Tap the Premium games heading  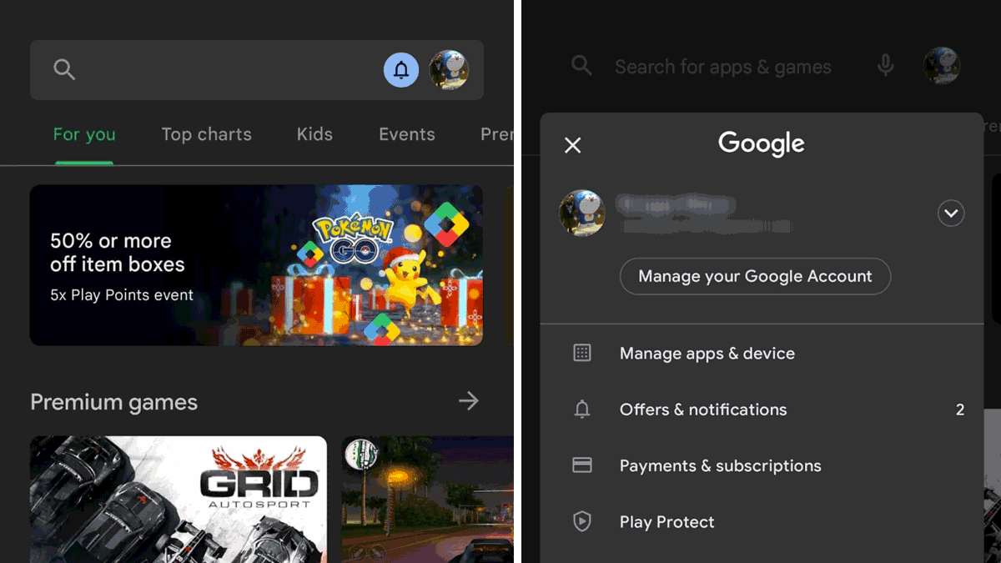(114, 402)
